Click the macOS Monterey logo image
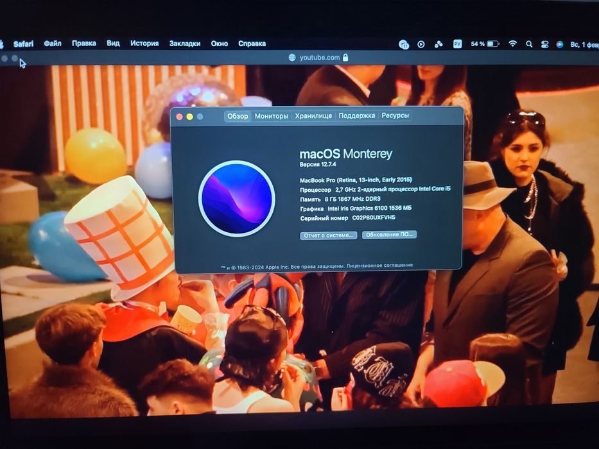599x449 pixels. (237, 199)
